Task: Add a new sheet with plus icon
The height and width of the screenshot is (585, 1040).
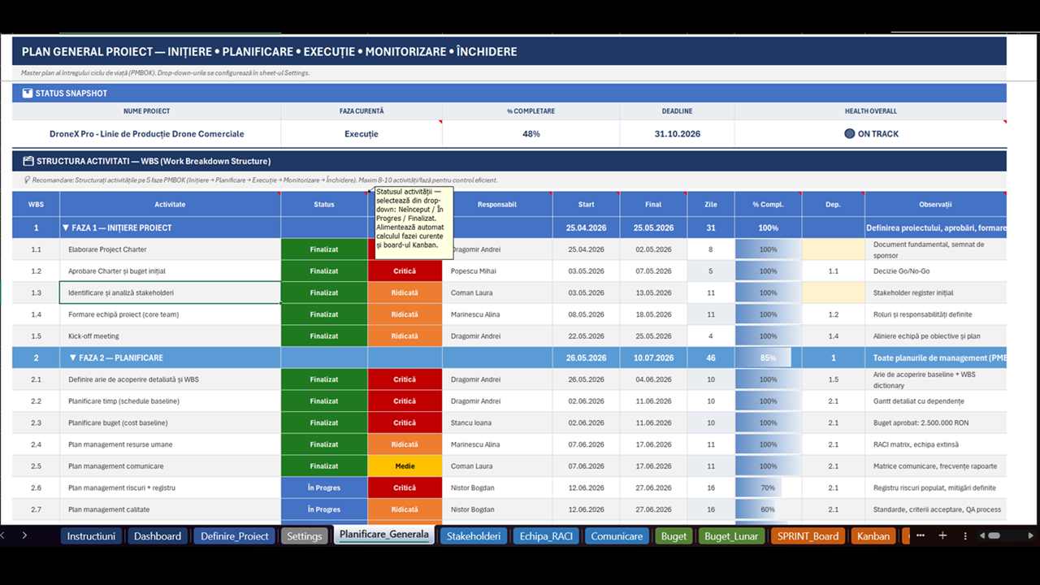Action: [942, 535]
